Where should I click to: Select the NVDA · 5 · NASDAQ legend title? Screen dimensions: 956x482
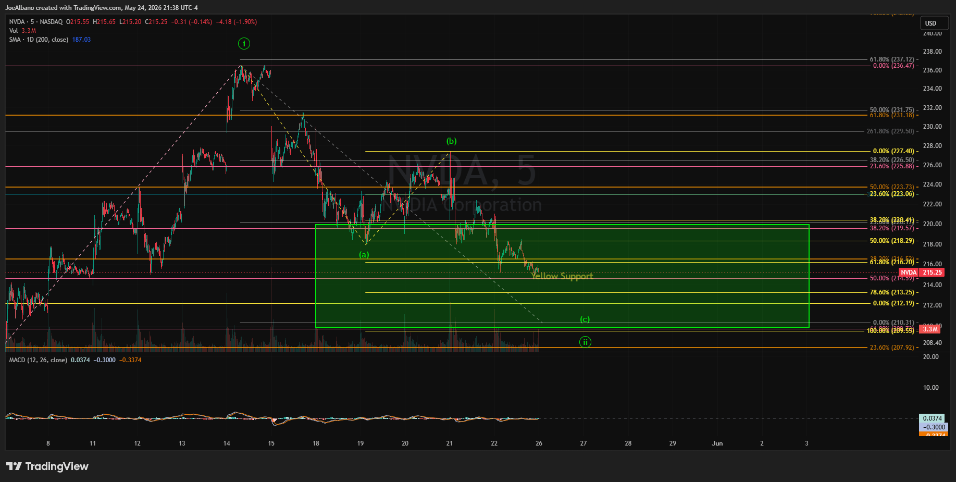[x=36, y=22]
